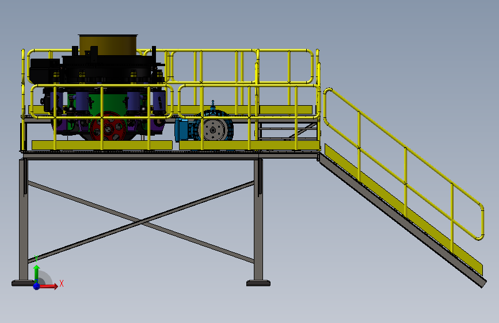Select the yellow kick plate along the stairs
The width and height of the screenshot is (499, 323).
pos(403,210)
